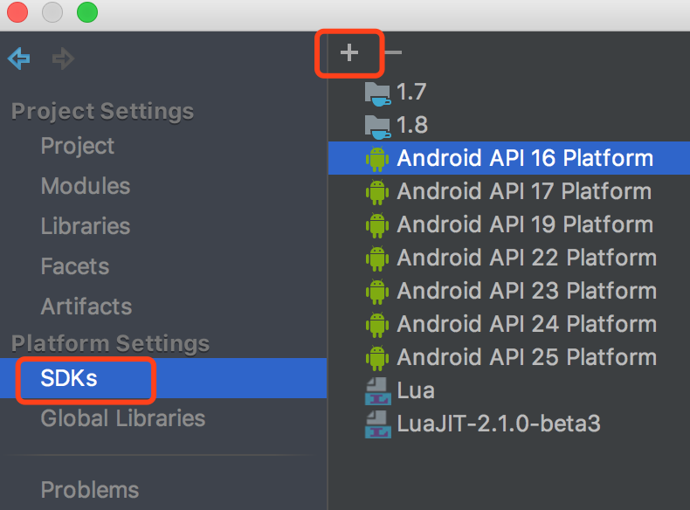The width and height of the screenshot is (690, 510).
Task: Select Android API 16 Platform
Action: (524, 158)
